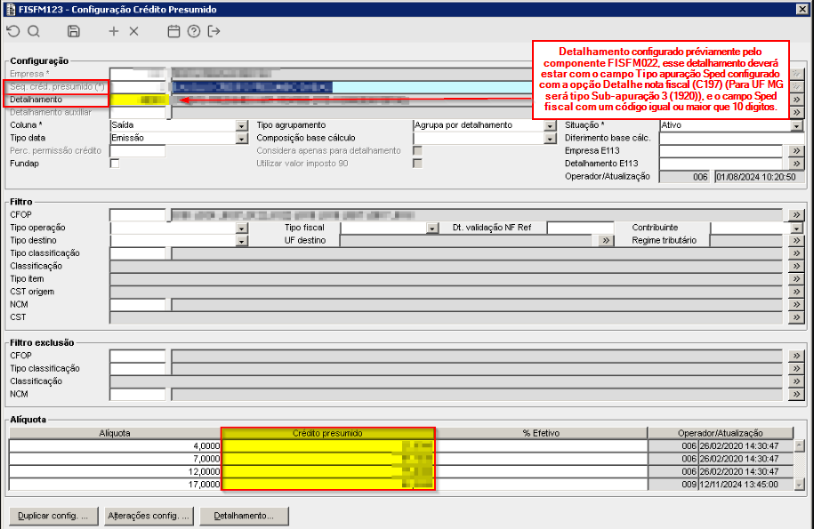Save the record with the diskette icon
The width and height of the screenshot is (814, 529).
click(x=74, y=32)
